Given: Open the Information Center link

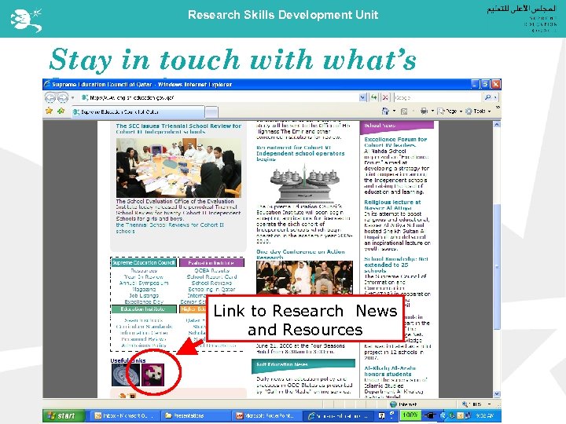Looking at the screenshot, I should click(x=144, y=333).
